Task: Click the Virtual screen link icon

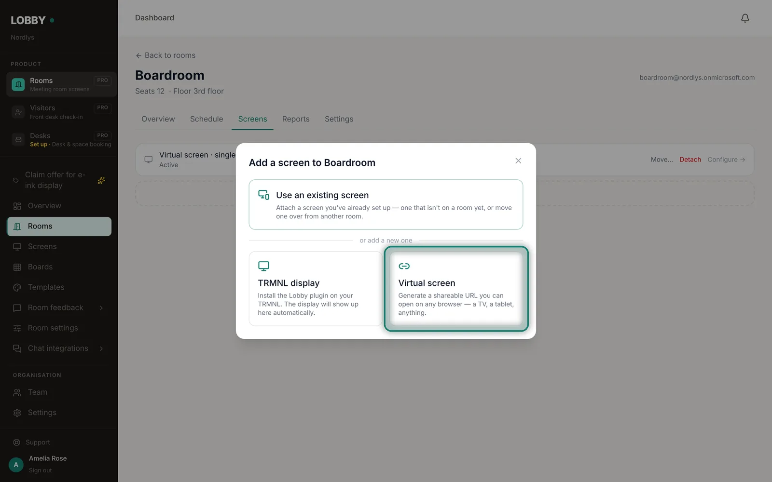Action: click(x=404, y=266)
